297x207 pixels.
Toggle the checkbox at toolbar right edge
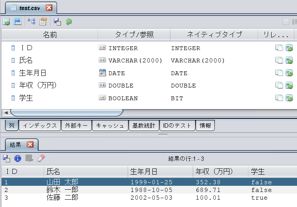pyautogui.click(x=286, y=22)
